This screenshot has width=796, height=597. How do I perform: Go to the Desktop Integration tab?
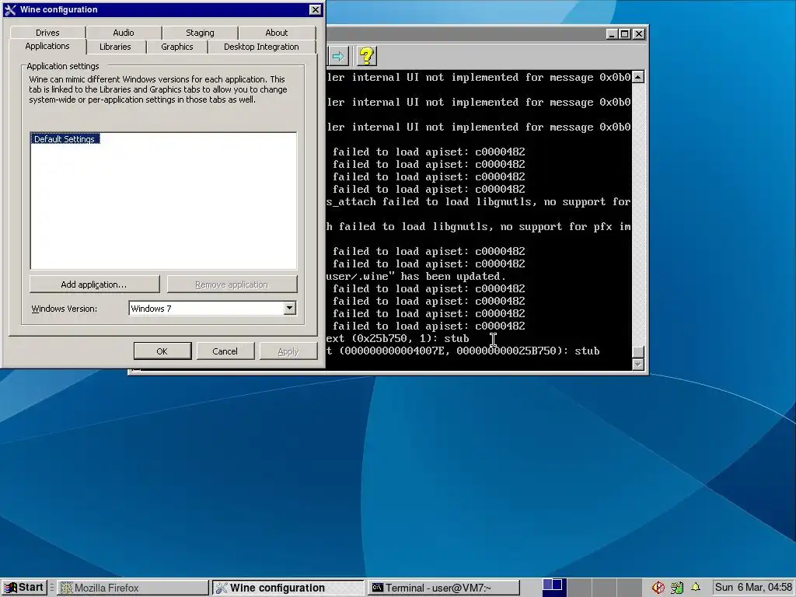(261, 47)
